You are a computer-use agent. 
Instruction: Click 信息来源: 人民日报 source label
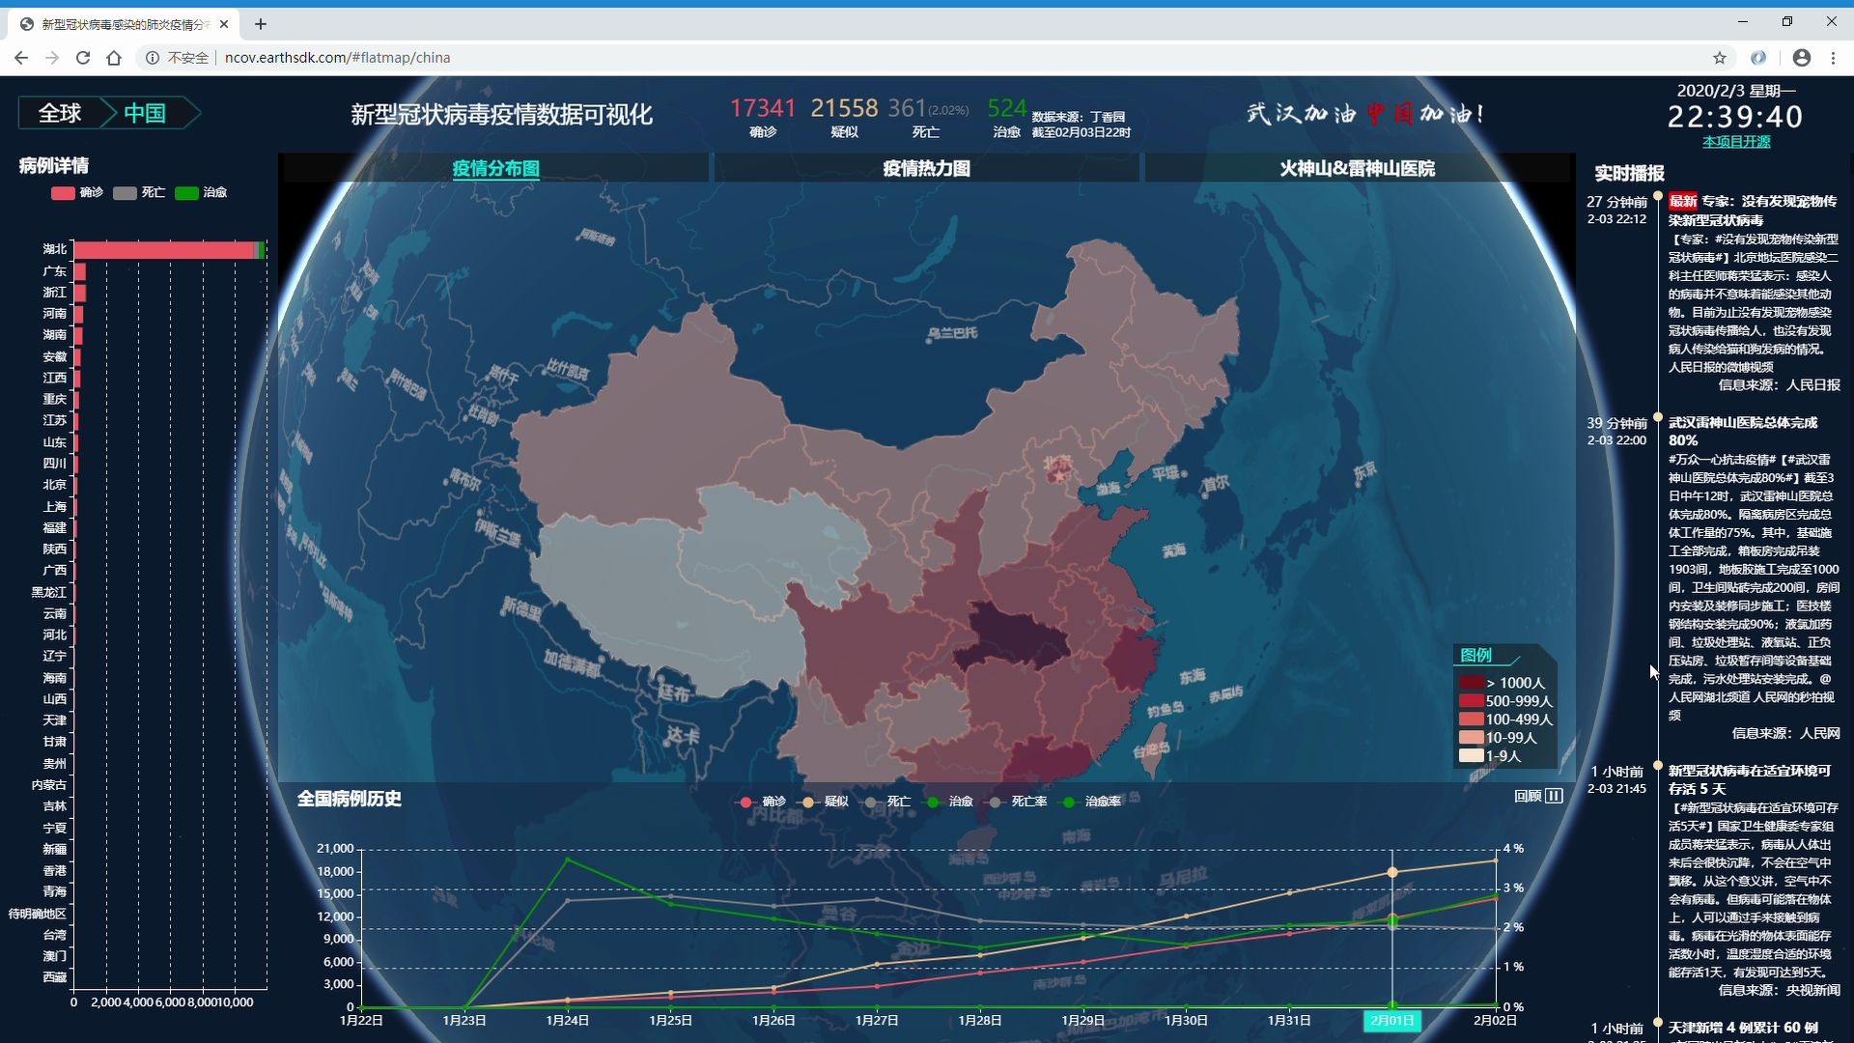(x=1779, y=385)
